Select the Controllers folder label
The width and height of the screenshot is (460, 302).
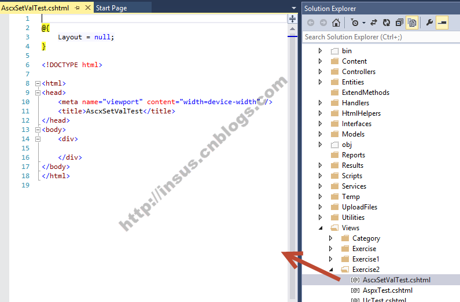[x=359, y=72]
